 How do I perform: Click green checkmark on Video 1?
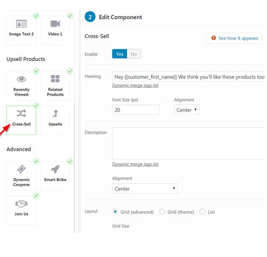70,16
